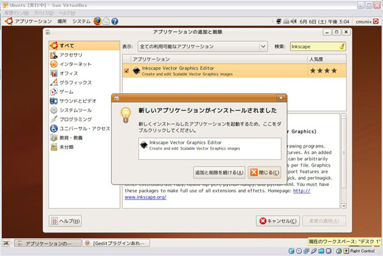Viewport: 383px width, 256px height.
Task: Switch to the Geditプラグイン taskbar window
Action: click(116, 243)
